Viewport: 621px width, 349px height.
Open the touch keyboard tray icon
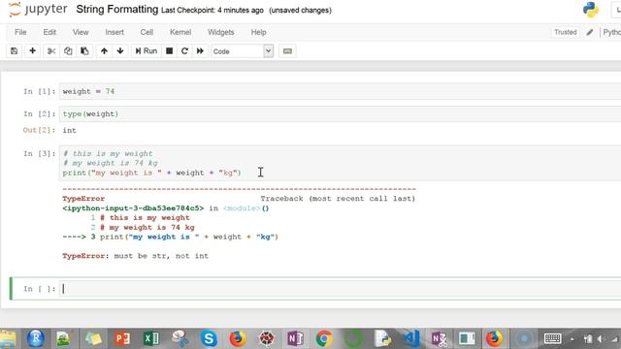click(552, 338)
